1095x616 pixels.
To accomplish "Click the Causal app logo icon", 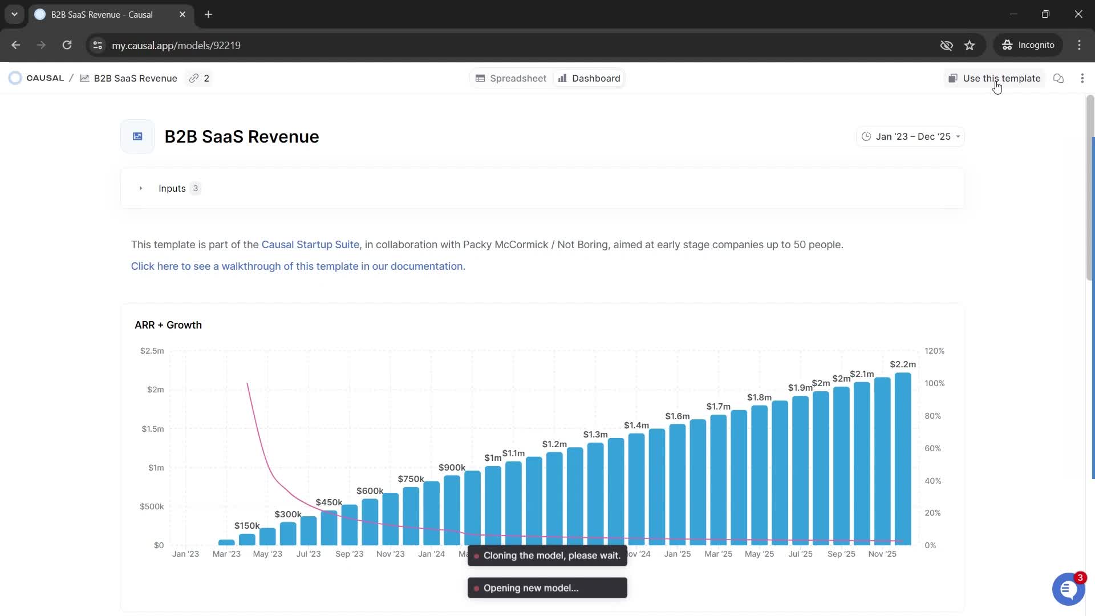I will 15,78.
